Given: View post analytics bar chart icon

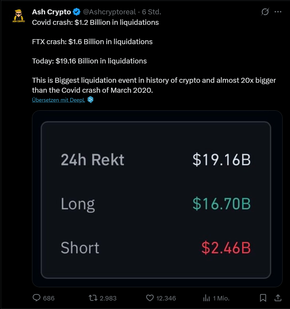Looking at the screenshot, I should 206,298.
